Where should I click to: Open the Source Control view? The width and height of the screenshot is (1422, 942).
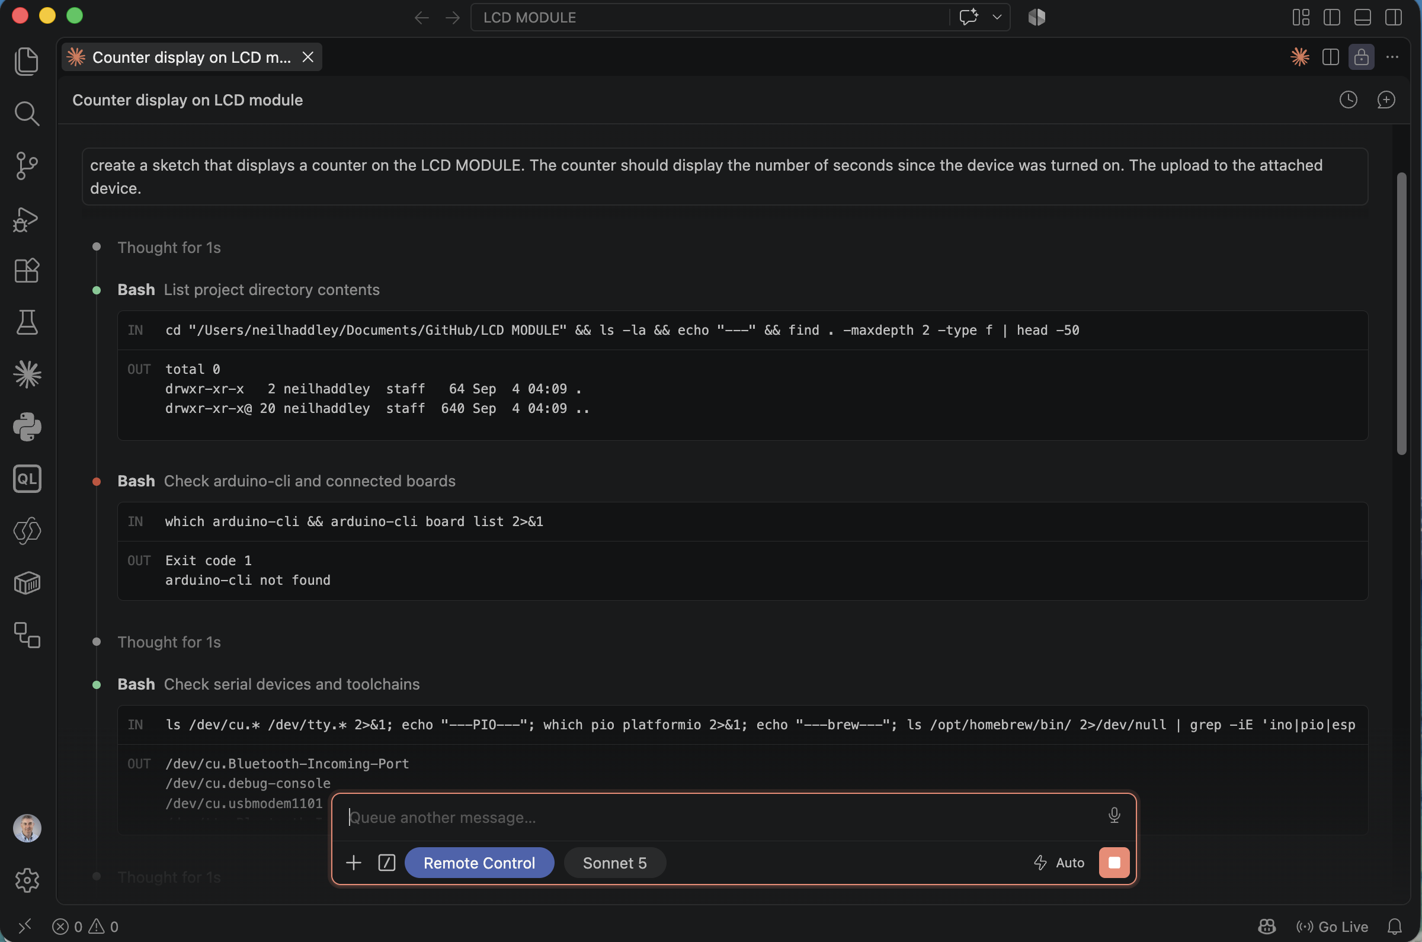click(x=27, y=166)
